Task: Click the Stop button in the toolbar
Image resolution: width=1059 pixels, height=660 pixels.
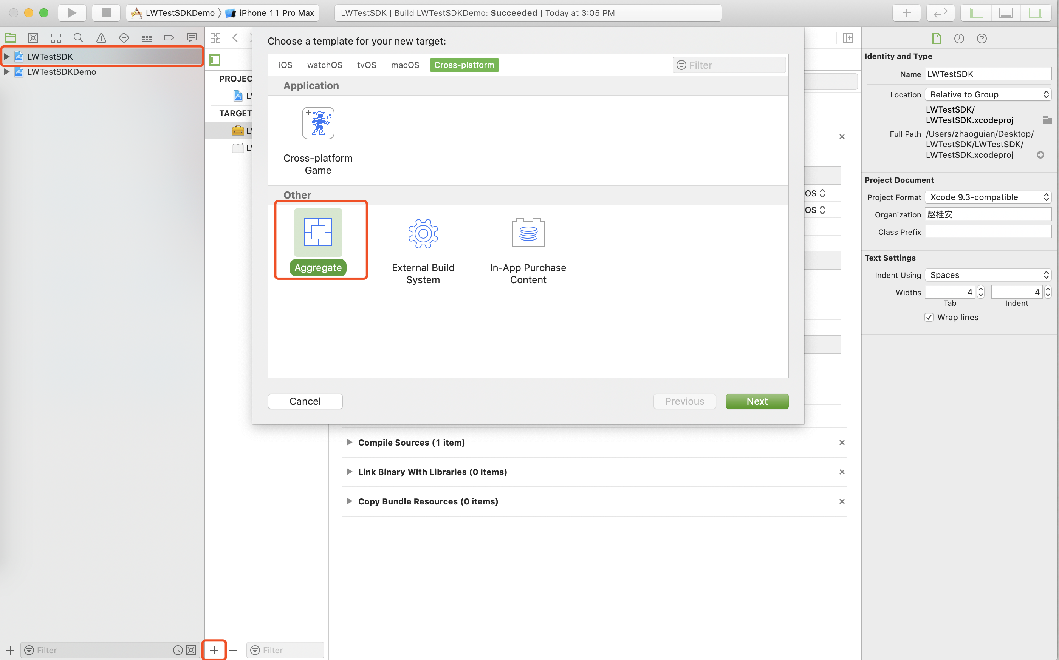Action: click(106, 13)
